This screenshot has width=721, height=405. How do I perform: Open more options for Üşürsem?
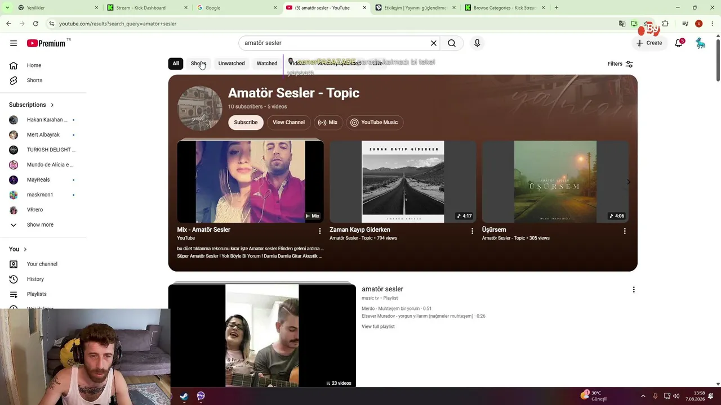pyautogui.click(x=625, y=231)
